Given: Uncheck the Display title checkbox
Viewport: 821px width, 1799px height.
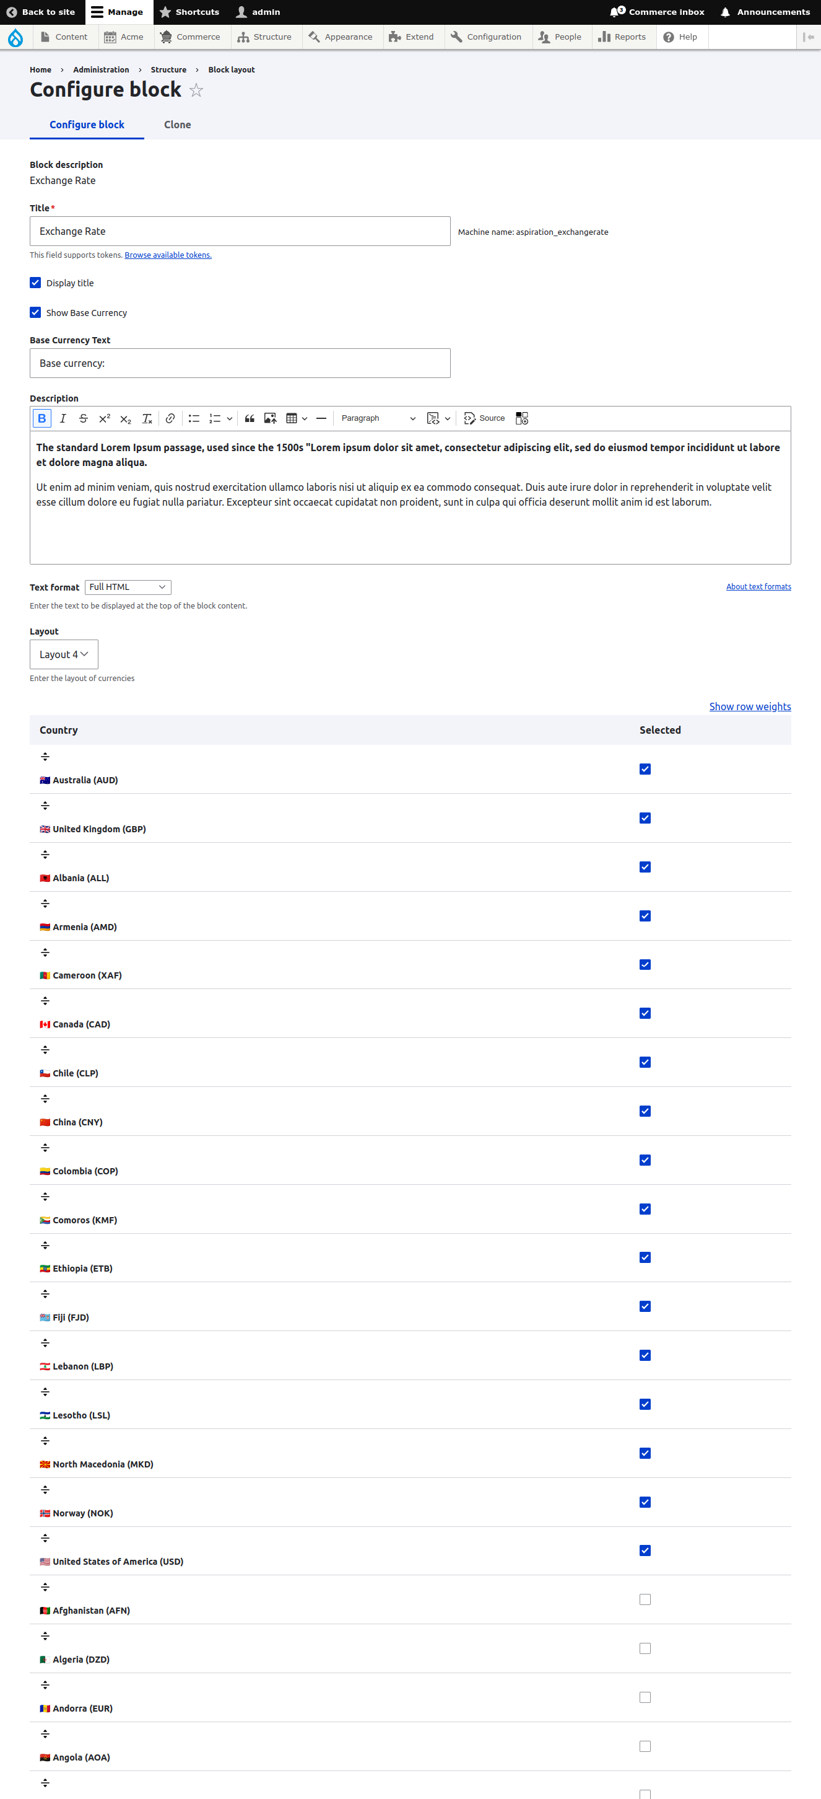Looking at the screenshot, I should tap(35, 283).
